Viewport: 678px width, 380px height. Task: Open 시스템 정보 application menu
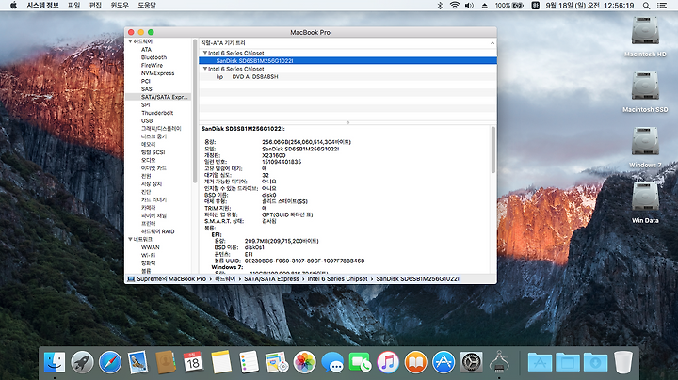(x=42, y=6)
